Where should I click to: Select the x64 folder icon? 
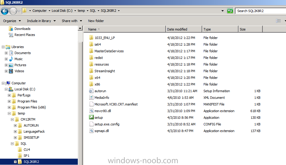coord(91,77)
